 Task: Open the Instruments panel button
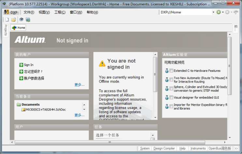tap(198, 148)
